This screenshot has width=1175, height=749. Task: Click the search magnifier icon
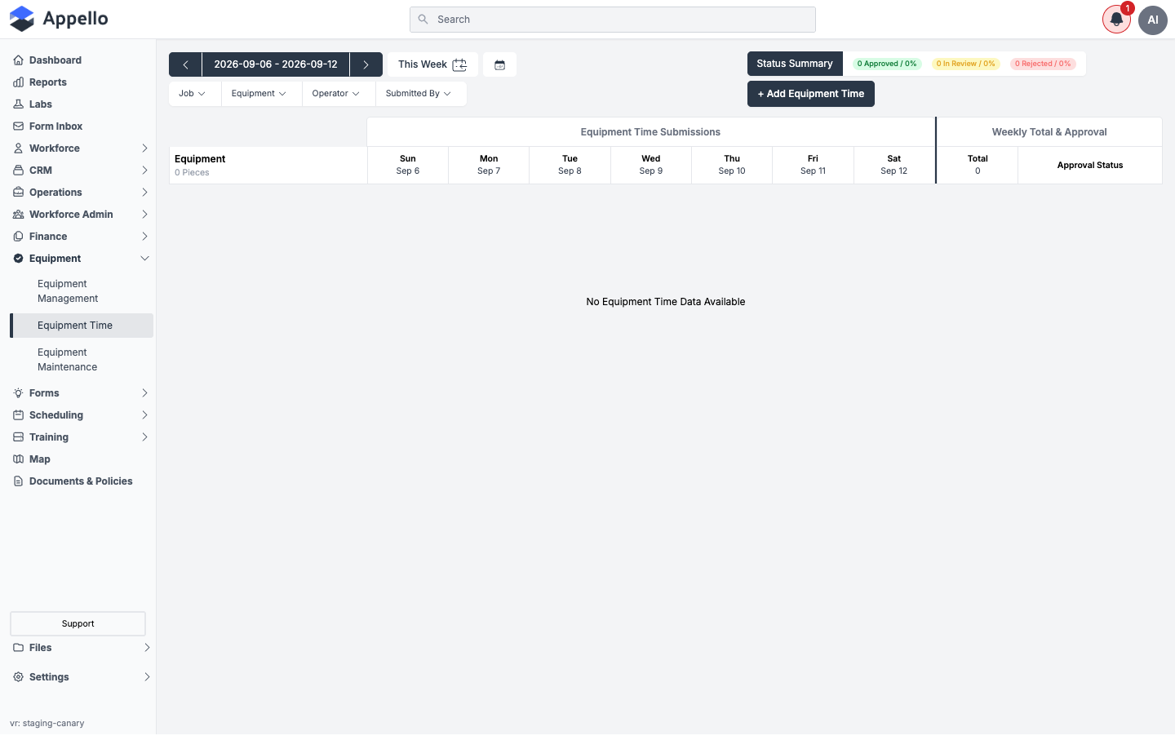(x=423, y=20)
